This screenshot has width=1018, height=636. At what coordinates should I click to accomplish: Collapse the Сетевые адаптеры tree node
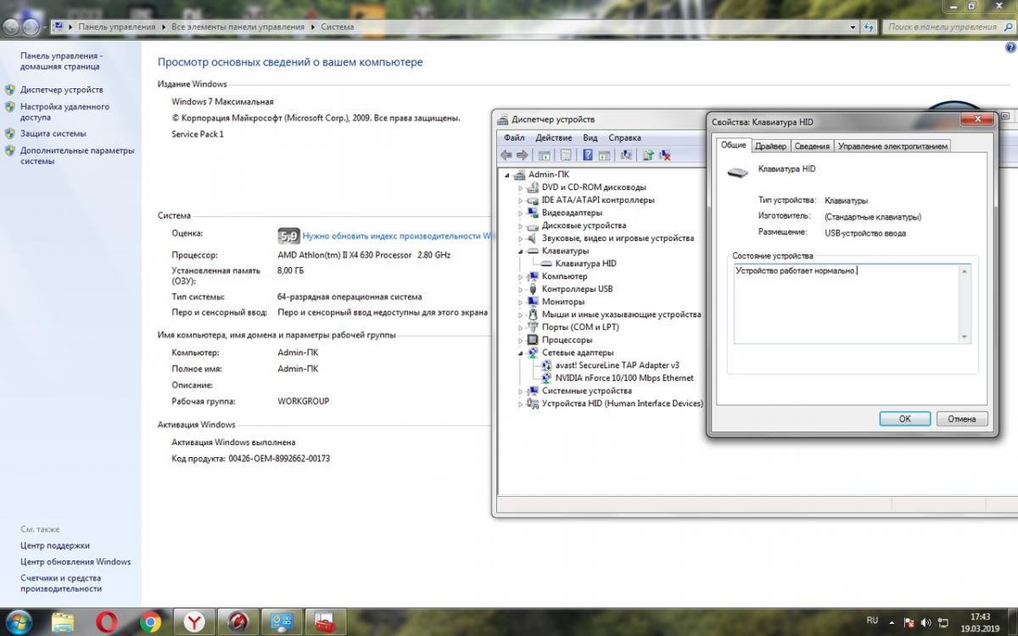click(521, 353)
